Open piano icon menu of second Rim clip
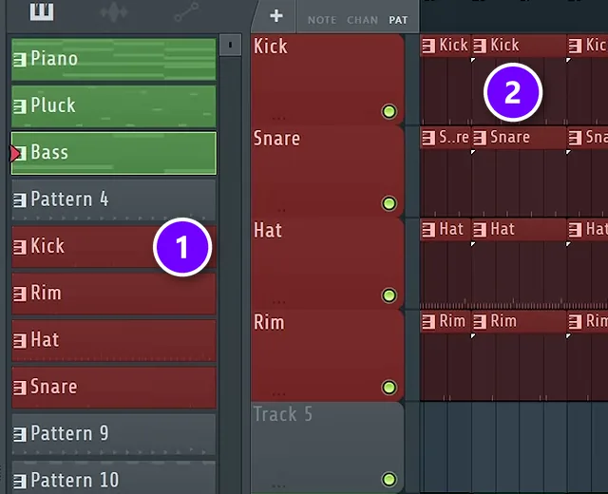This screenshot has height=494, width=608. pyautogui.click(x=480, y=321)
